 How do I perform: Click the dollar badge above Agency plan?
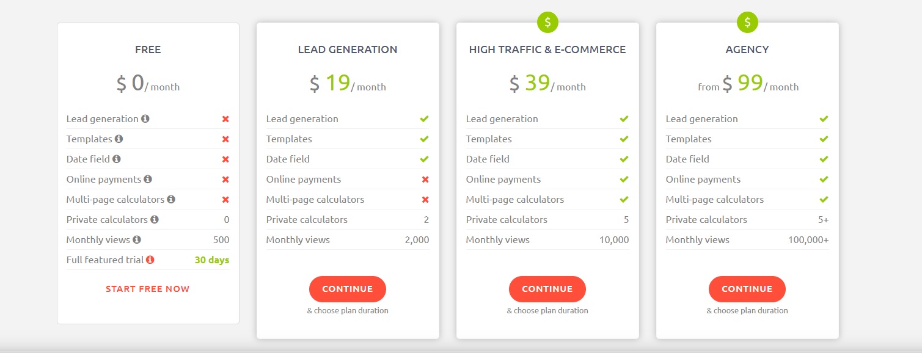coord(747,21)
